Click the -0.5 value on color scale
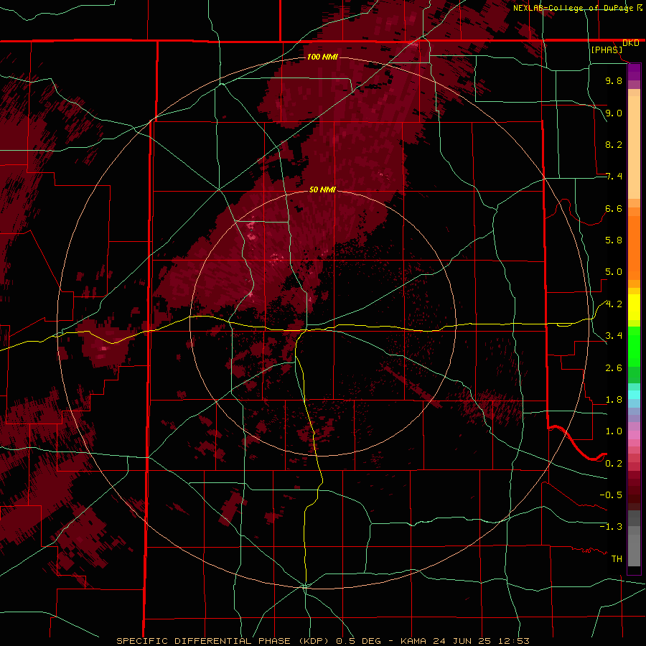Viewport: 646px width, 646px height. click(611, 495)
